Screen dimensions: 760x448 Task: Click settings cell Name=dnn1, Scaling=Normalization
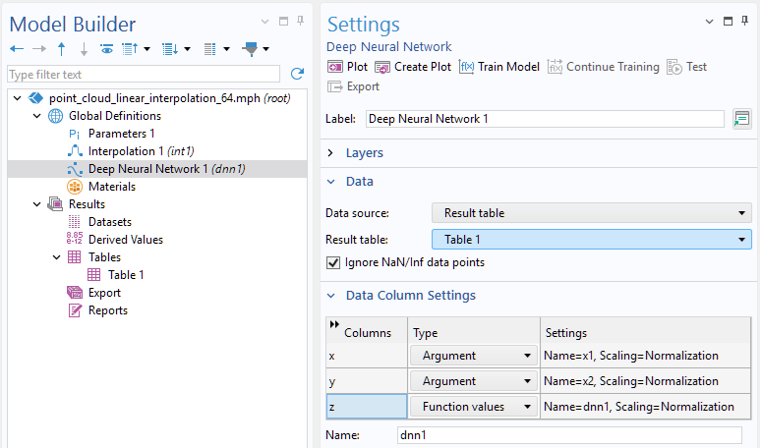point(645,407)
